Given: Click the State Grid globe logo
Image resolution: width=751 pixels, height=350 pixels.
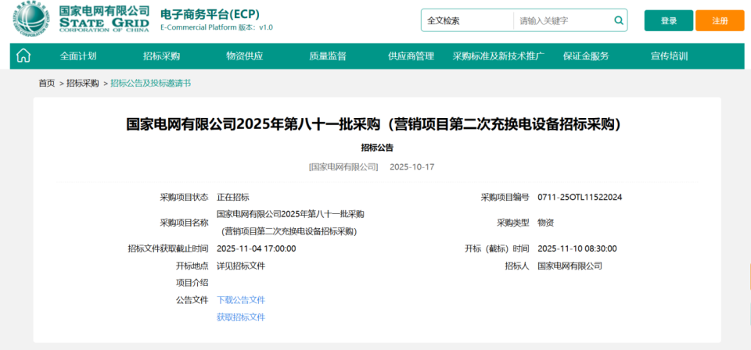Looking at the screenshot, I should 31,19.
